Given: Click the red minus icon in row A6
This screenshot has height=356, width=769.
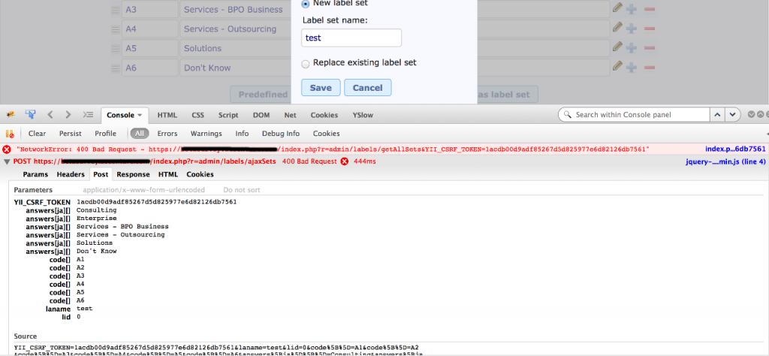Looking at the screenshot, I should click(x=650, y=68).
